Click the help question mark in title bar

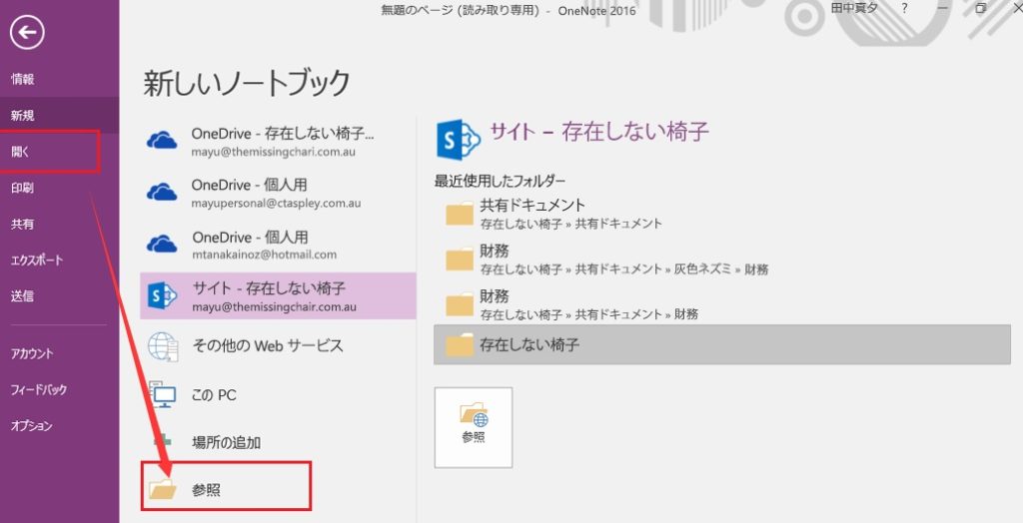[x=903, y=8]
